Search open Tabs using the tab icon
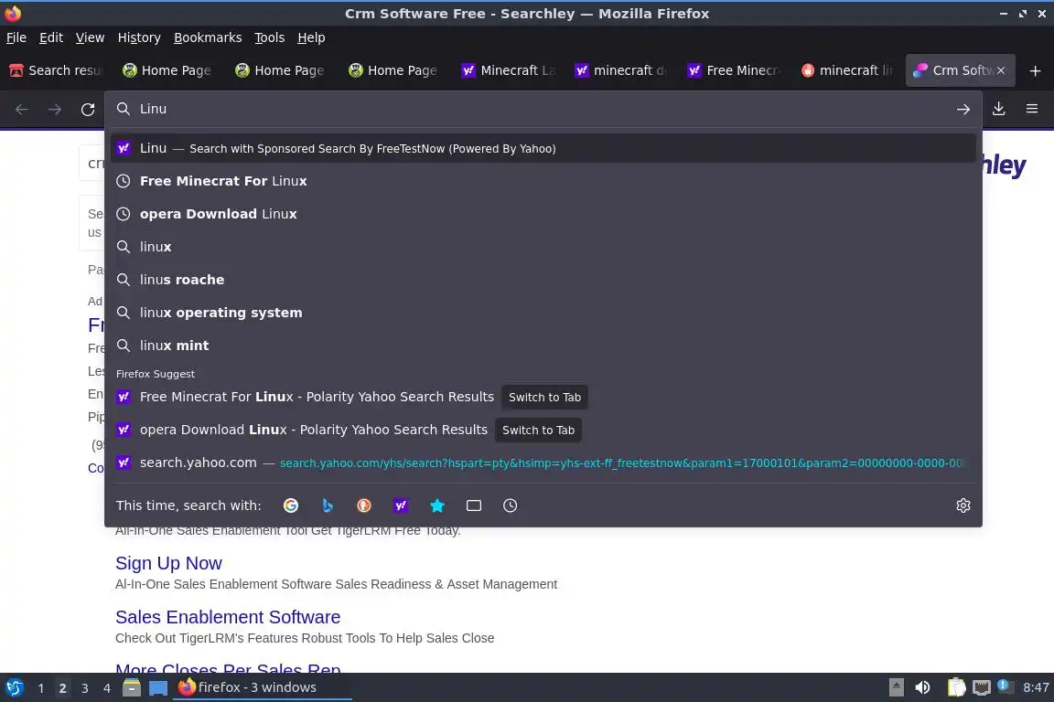 (x=474, y=505)
